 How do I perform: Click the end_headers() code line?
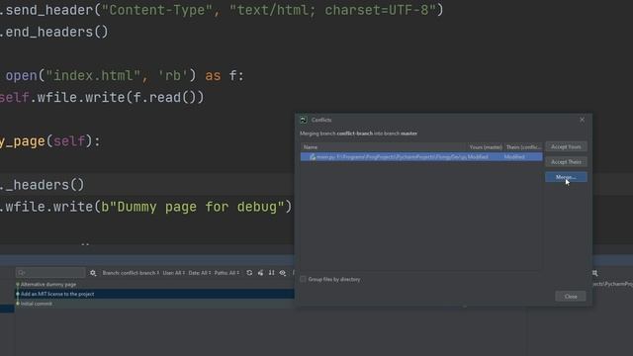pyautogui.click(x=54, y=32)
